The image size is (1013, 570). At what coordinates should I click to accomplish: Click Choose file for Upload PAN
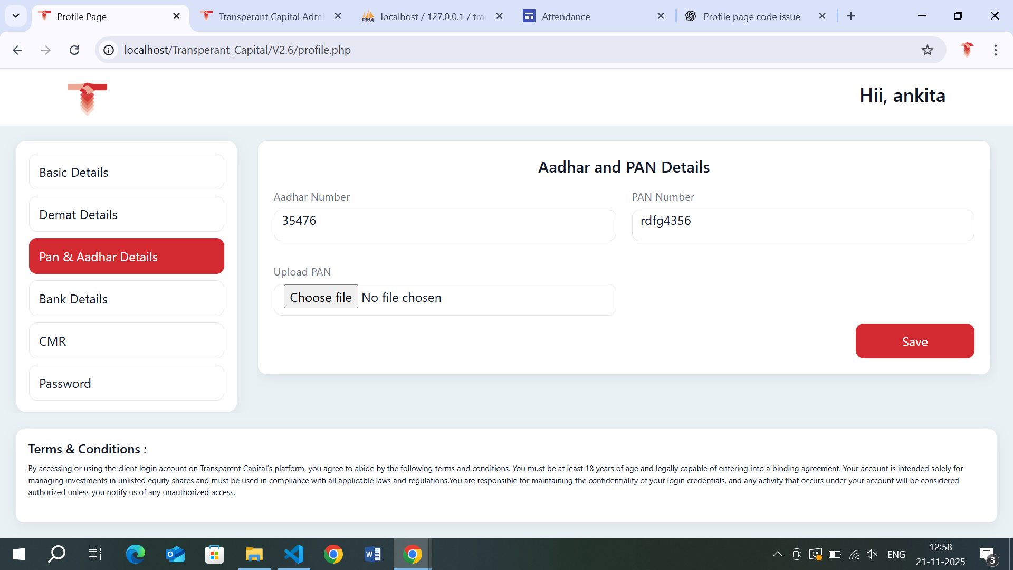click(321, 297)
